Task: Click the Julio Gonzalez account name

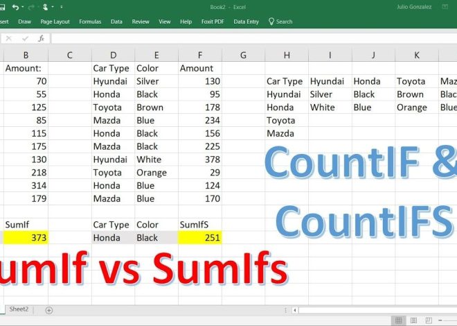Action: point(414,7)
